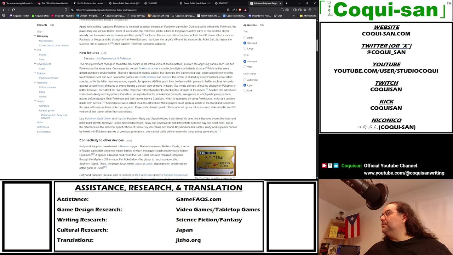The image size is (453, 255).
Task: Edit Connectivity to other devices section
Action: click(x=129, y=141)
